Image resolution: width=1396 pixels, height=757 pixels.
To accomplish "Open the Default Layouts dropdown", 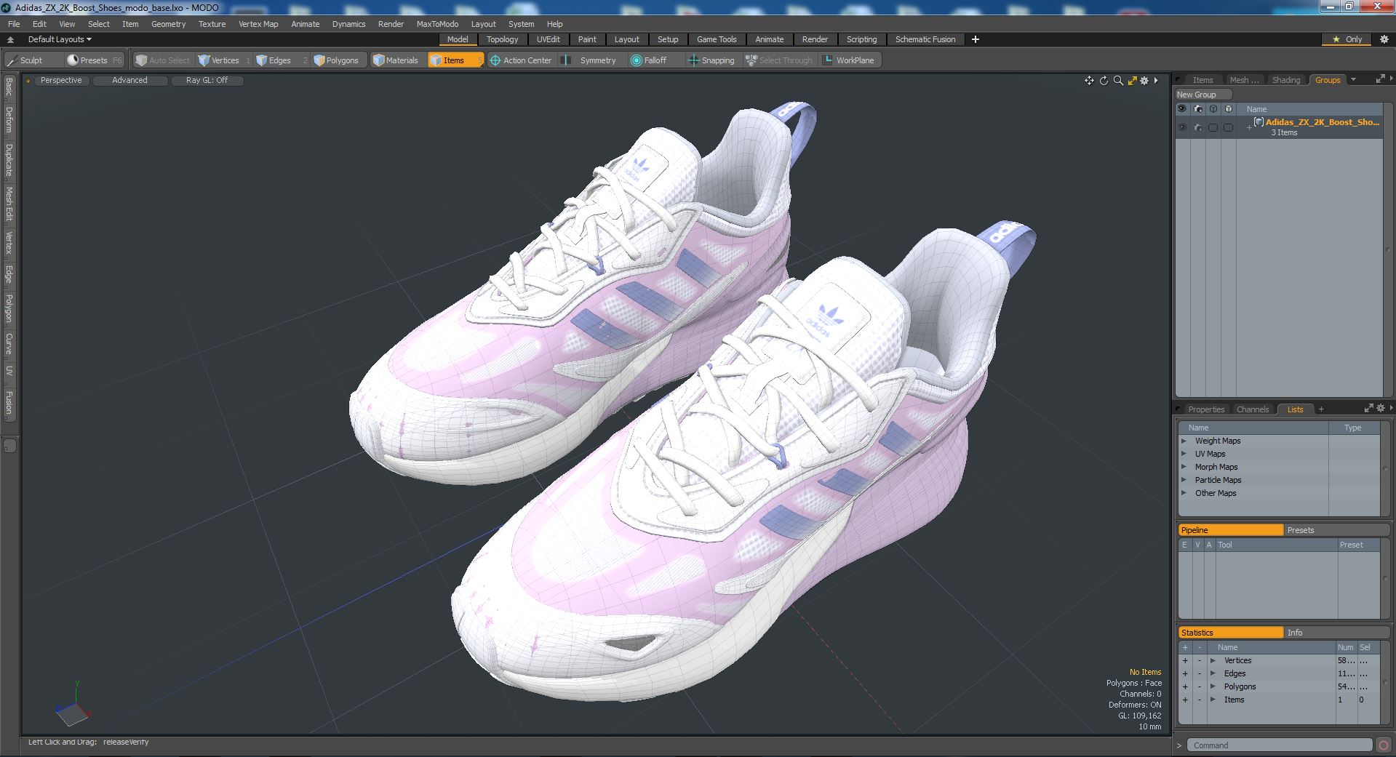I will (60, 39).
